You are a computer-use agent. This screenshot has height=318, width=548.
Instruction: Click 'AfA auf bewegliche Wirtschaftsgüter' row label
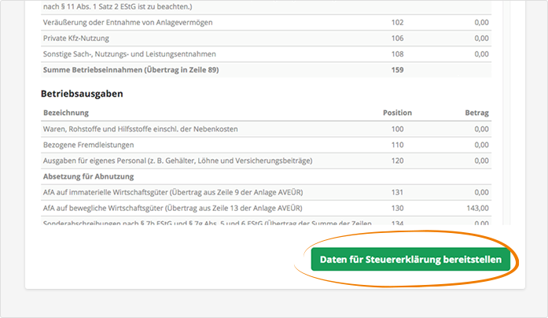pos(173,208)
